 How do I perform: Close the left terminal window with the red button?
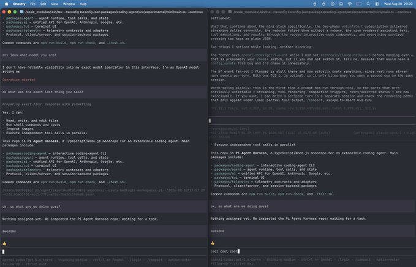click(x=4, y=12)
